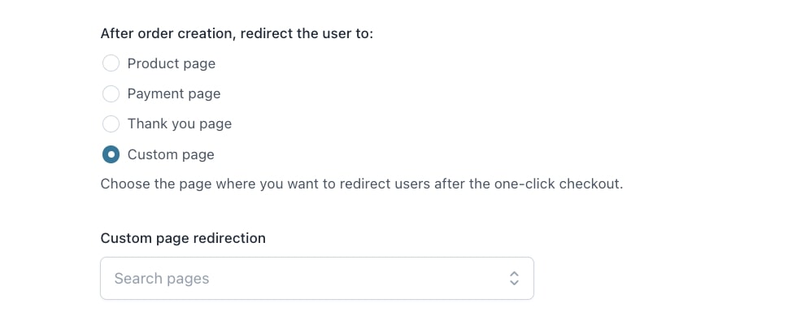
Task: Open the Search pages dropdown
Action: [317, 279]
